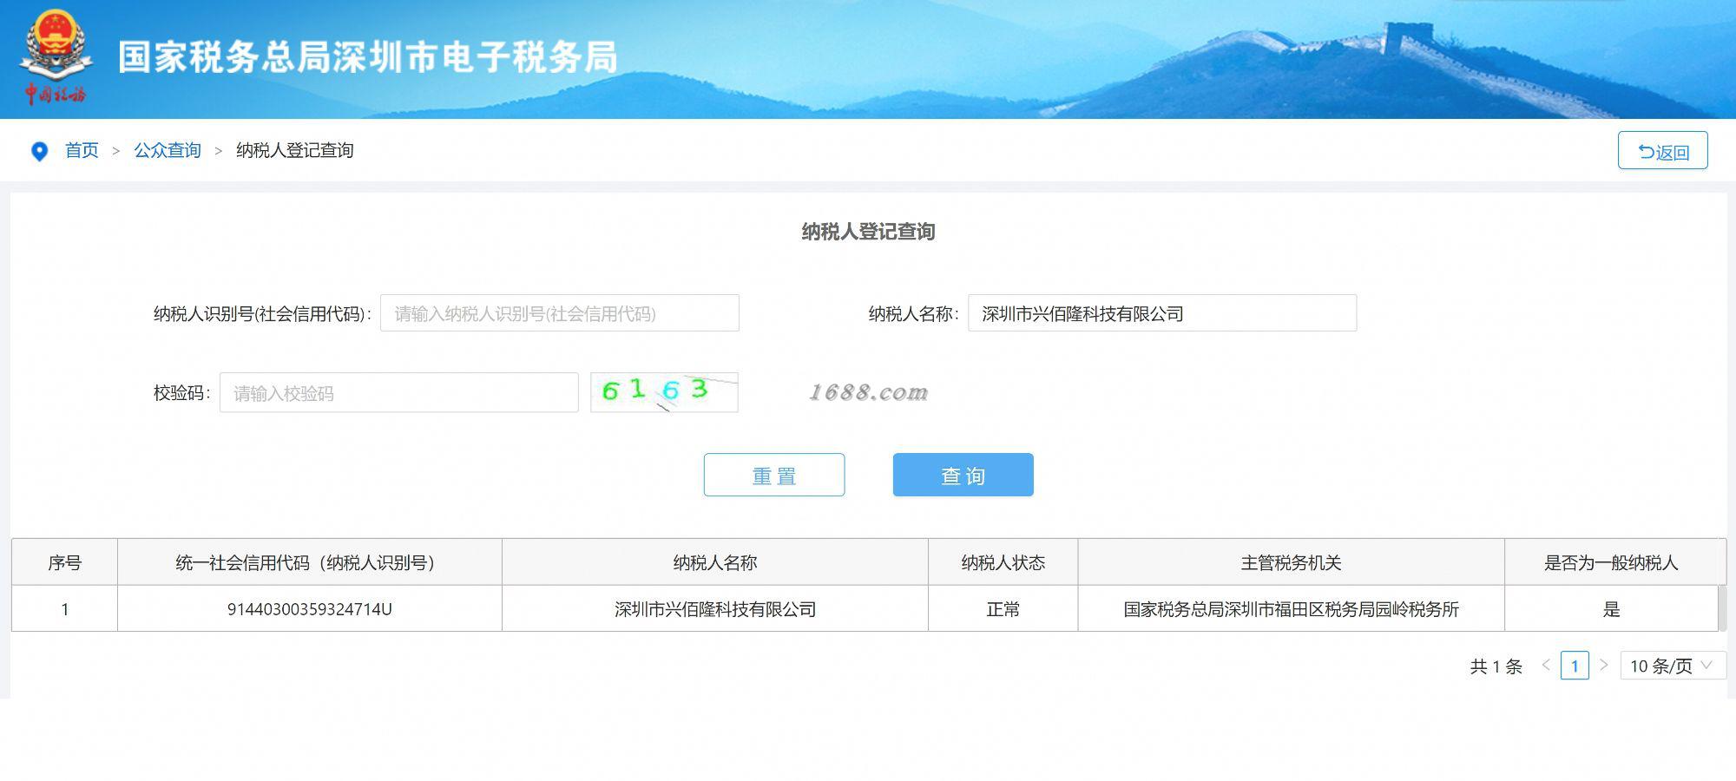Screen dimensions: 1736x781
Task: Select page 1 in pagination
Action: point(1575,666)
